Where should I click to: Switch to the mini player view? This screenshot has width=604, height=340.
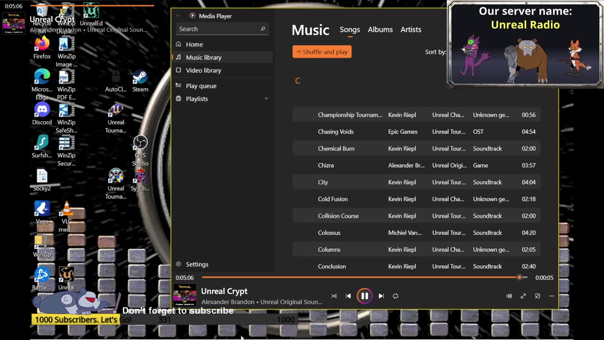537,296
